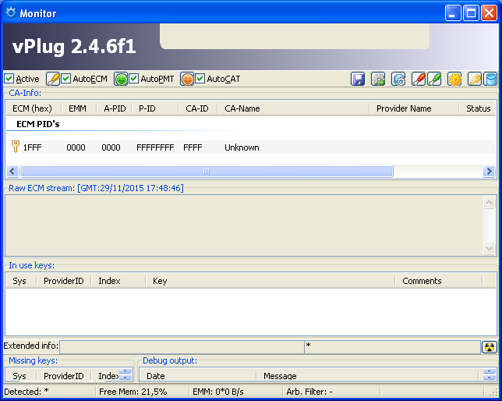Toggle the AutoPMT checkbox
The height and width of the screenshot is (401, 502).
coord(133,79)
